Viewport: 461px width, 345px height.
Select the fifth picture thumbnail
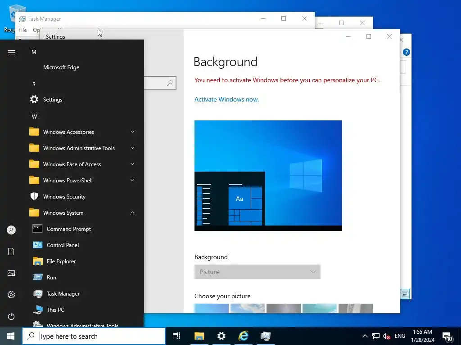(356, 308)
